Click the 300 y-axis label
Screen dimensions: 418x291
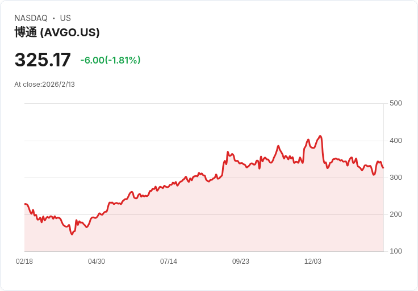(396, 178)
